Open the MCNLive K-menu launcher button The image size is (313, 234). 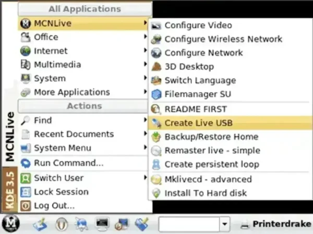click(10, 224)
